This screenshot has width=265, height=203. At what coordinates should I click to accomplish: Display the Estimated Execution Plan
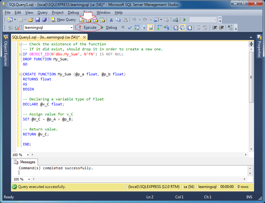137,28
